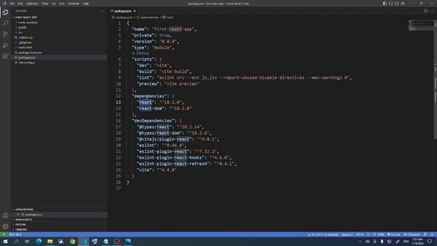
Task: Open .gitignore file in explorer
Action: point(25,42)
